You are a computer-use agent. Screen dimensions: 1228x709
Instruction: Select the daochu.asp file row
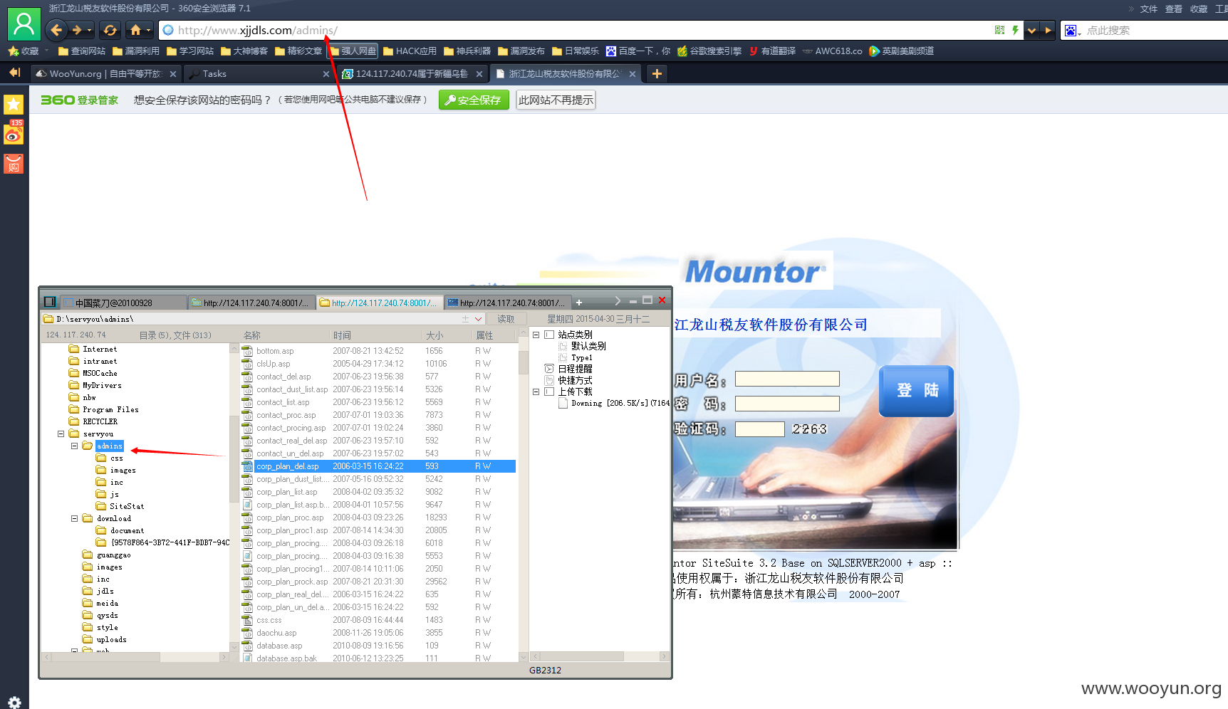(x=379, y=633)
